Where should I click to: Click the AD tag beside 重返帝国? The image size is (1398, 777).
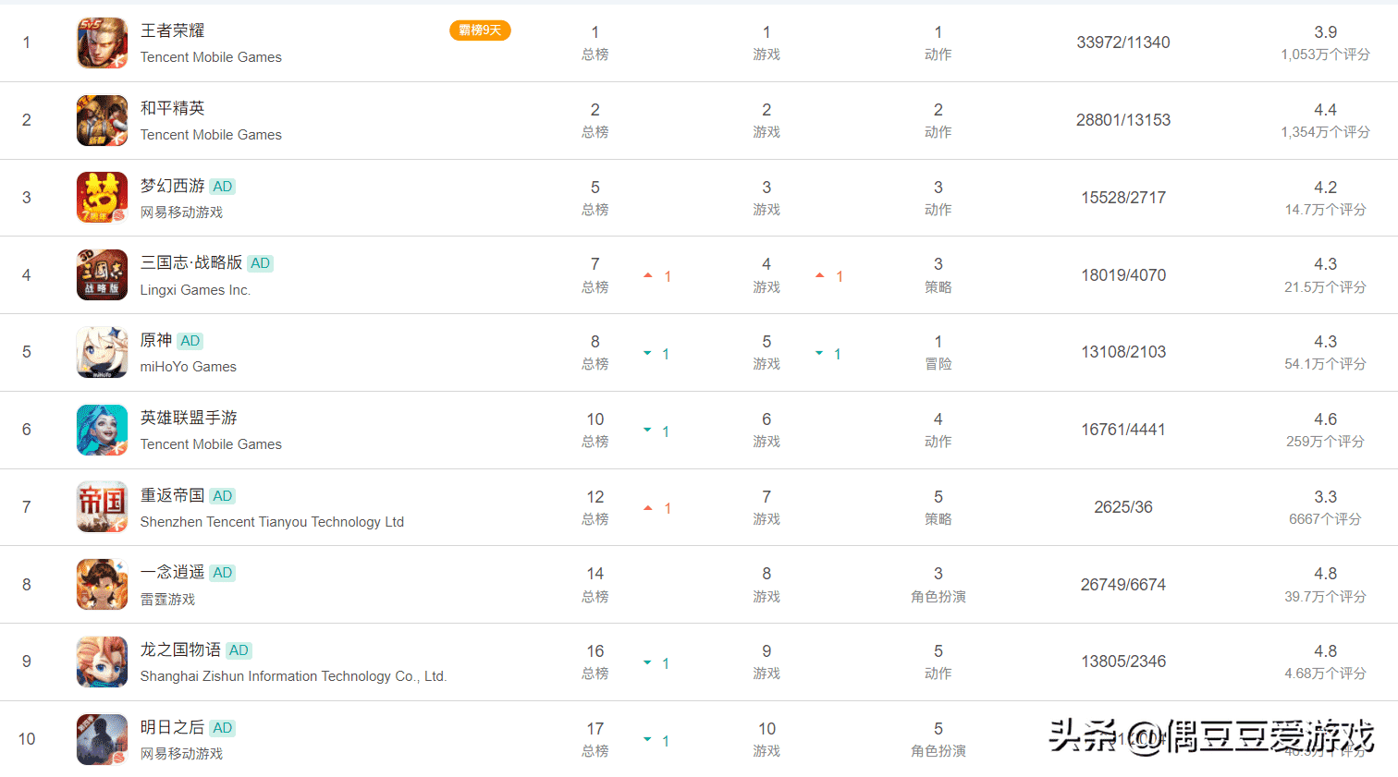coord(223,496)
